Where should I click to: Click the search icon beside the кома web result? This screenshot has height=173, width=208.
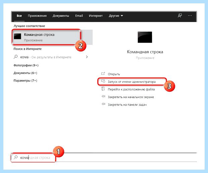pos(16,57)
